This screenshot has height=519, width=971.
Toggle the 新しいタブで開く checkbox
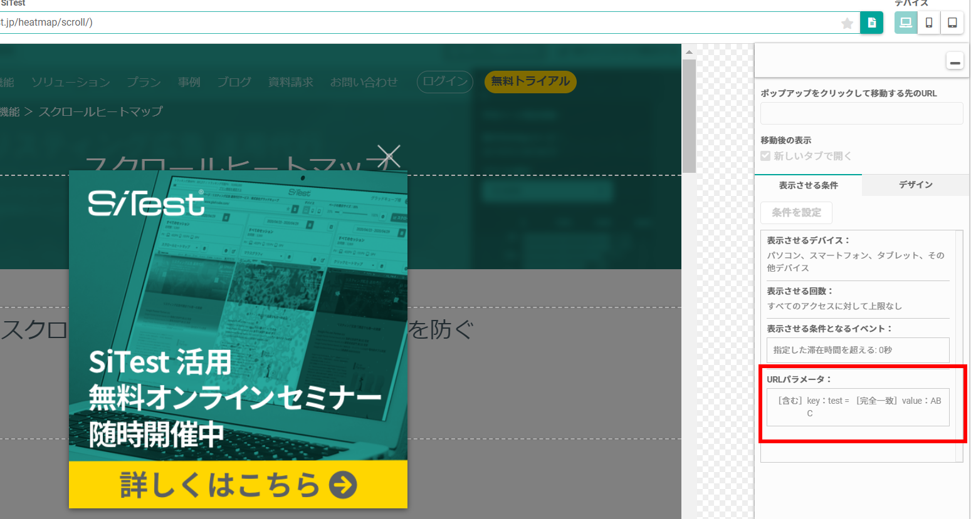coord(765,156)
